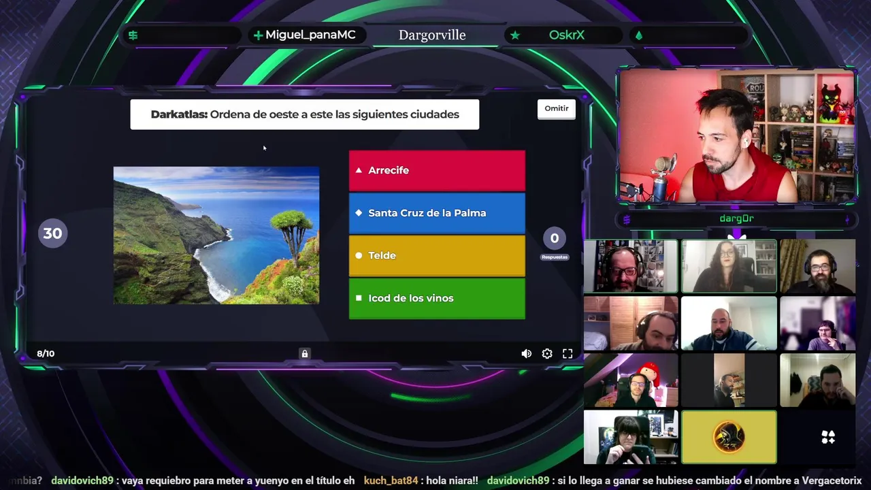
Task: Click the small icon left of darg0r label
Action: point(627,219)
